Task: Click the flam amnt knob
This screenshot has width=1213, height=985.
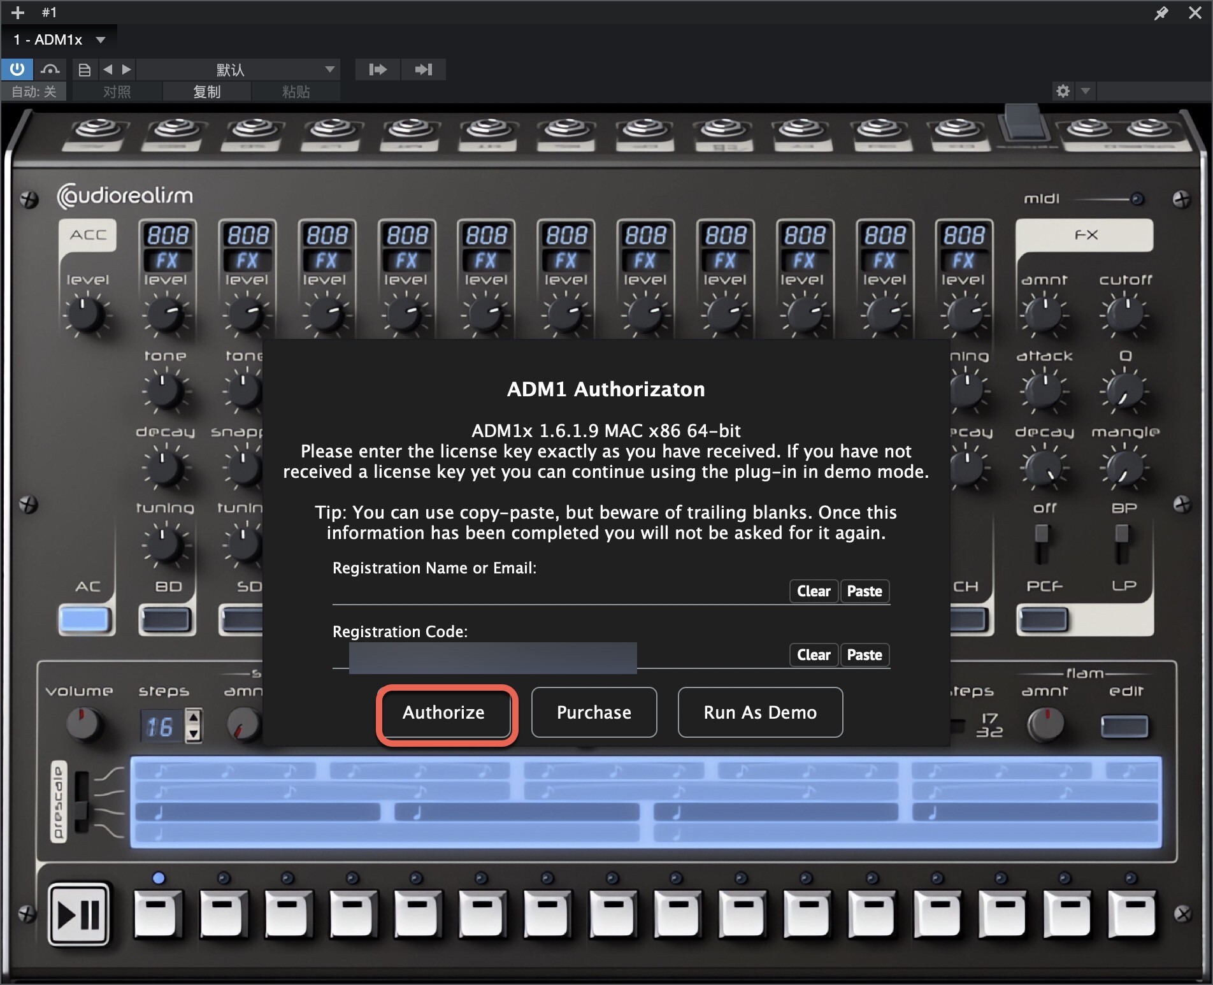Action: 1045,724
